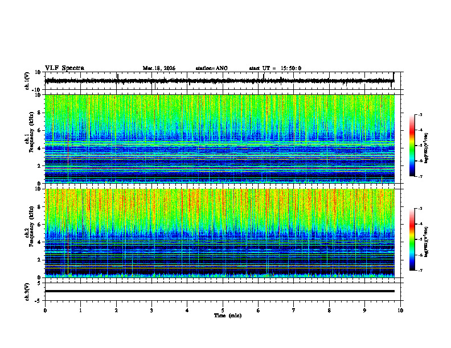Click time axis tick label '8'
This screenshot has width=451, height=348.
click(329, 310)
